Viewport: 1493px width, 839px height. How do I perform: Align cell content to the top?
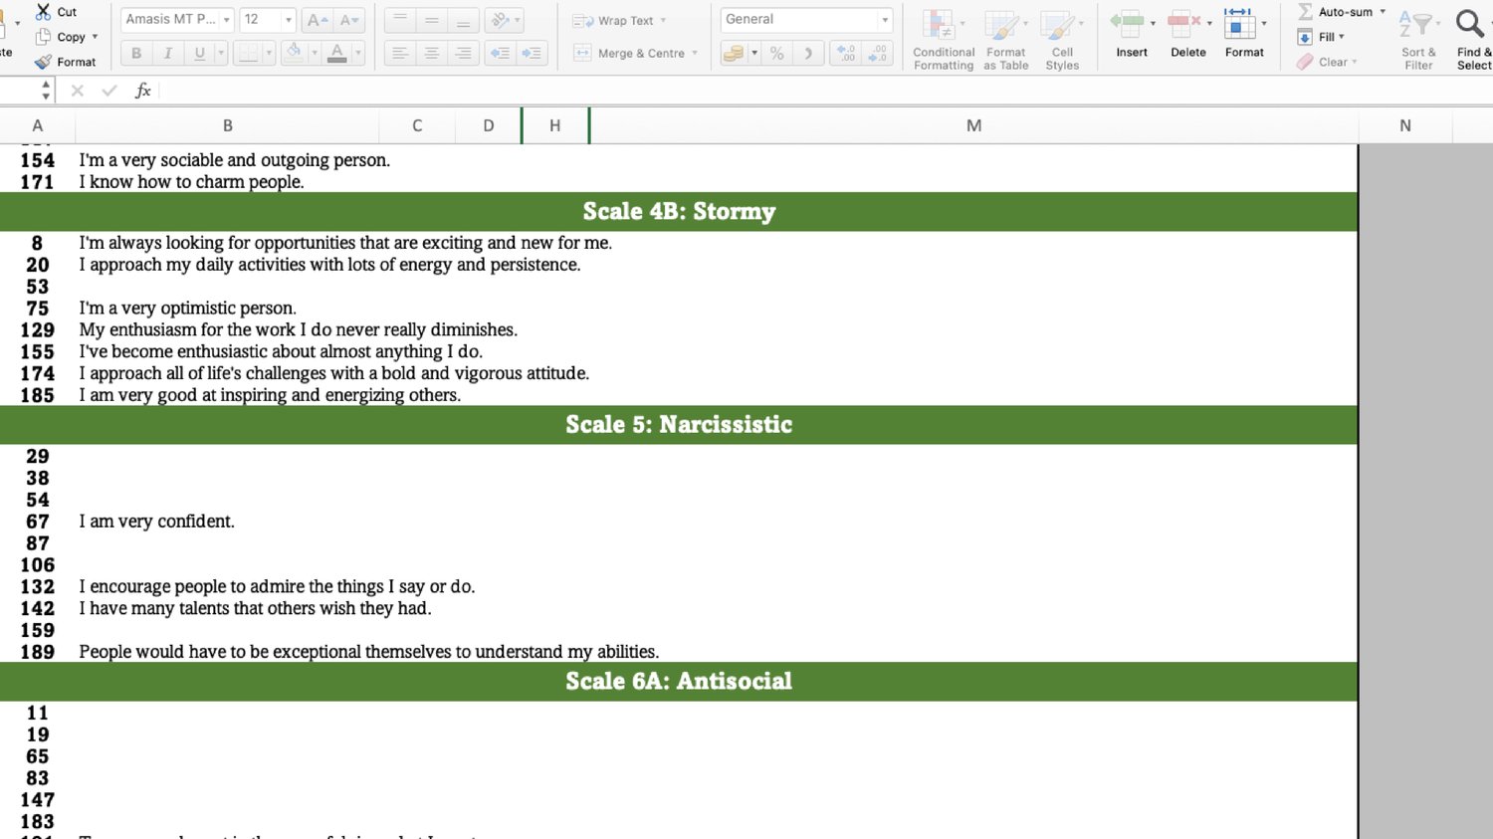[400, 20]
